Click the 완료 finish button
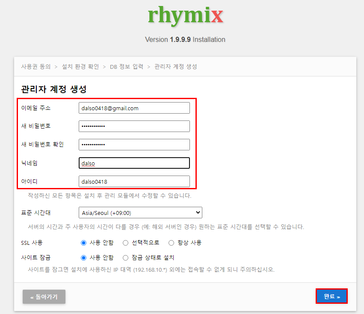364x314 pixels. 332,296
